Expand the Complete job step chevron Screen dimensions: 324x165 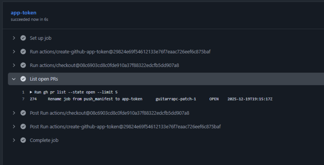click(14, 140)
